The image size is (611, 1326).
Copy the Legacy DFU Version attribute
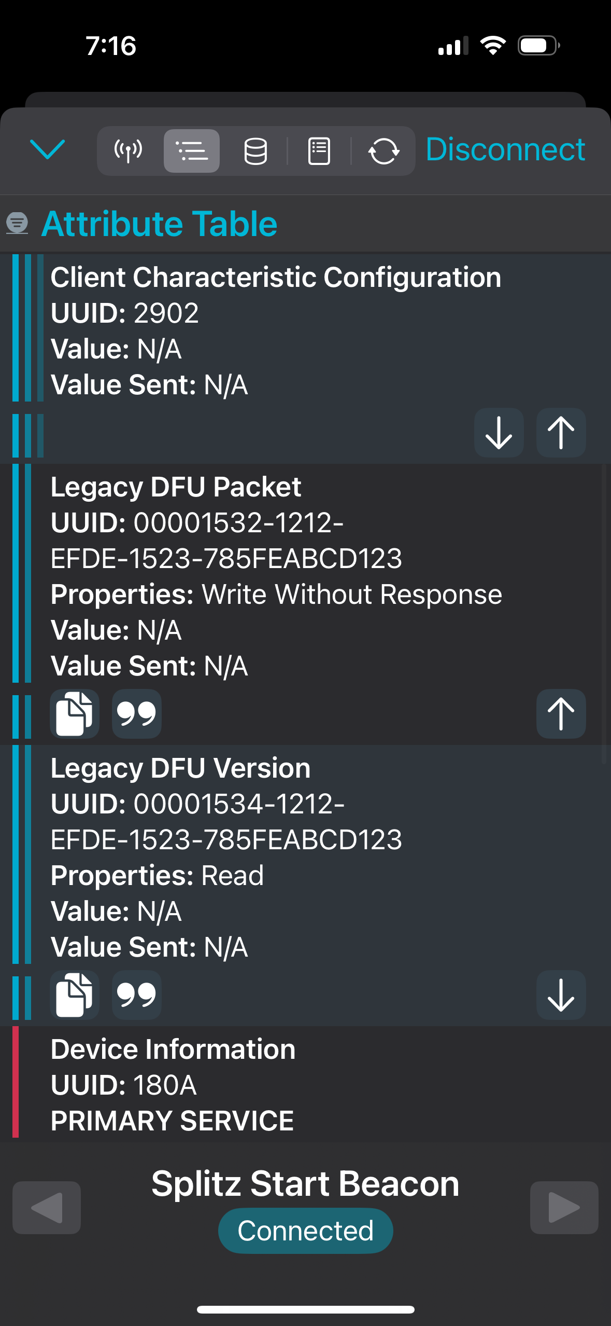tap(75, 995)
